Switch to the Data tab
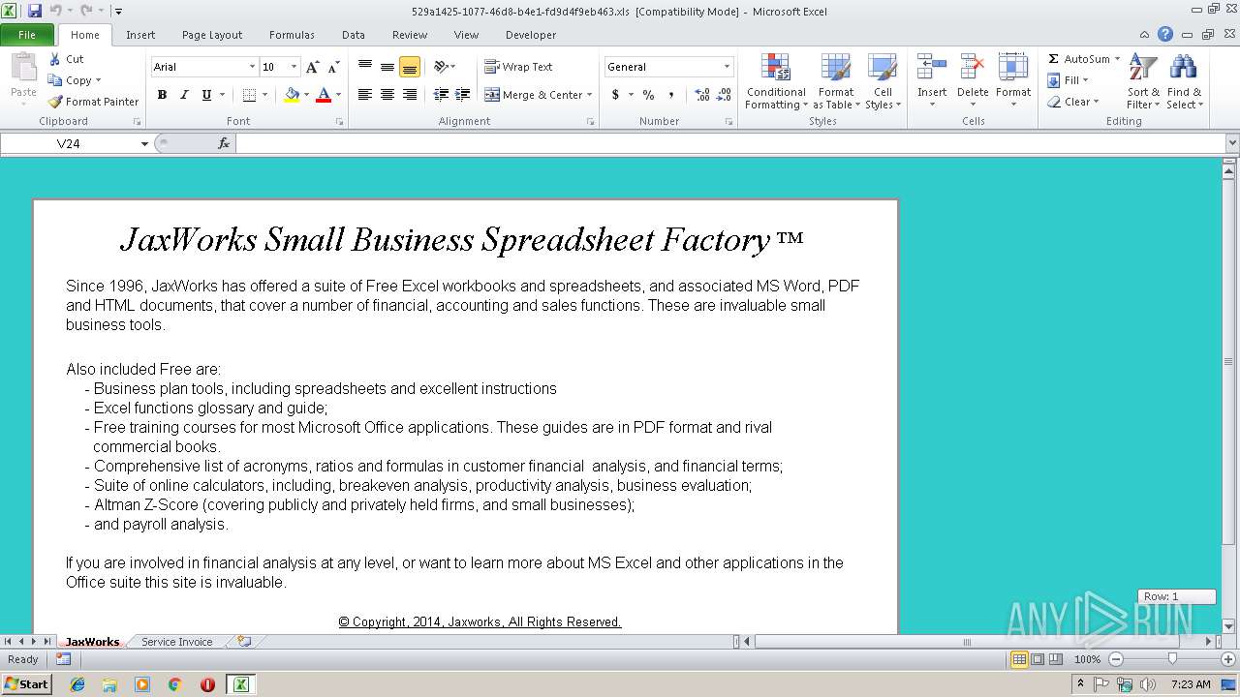 pos(354,35)
